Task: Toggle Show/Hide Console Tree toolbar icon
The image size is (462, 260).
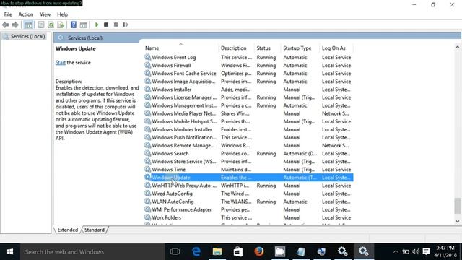Action: click(x=29, y=25)
